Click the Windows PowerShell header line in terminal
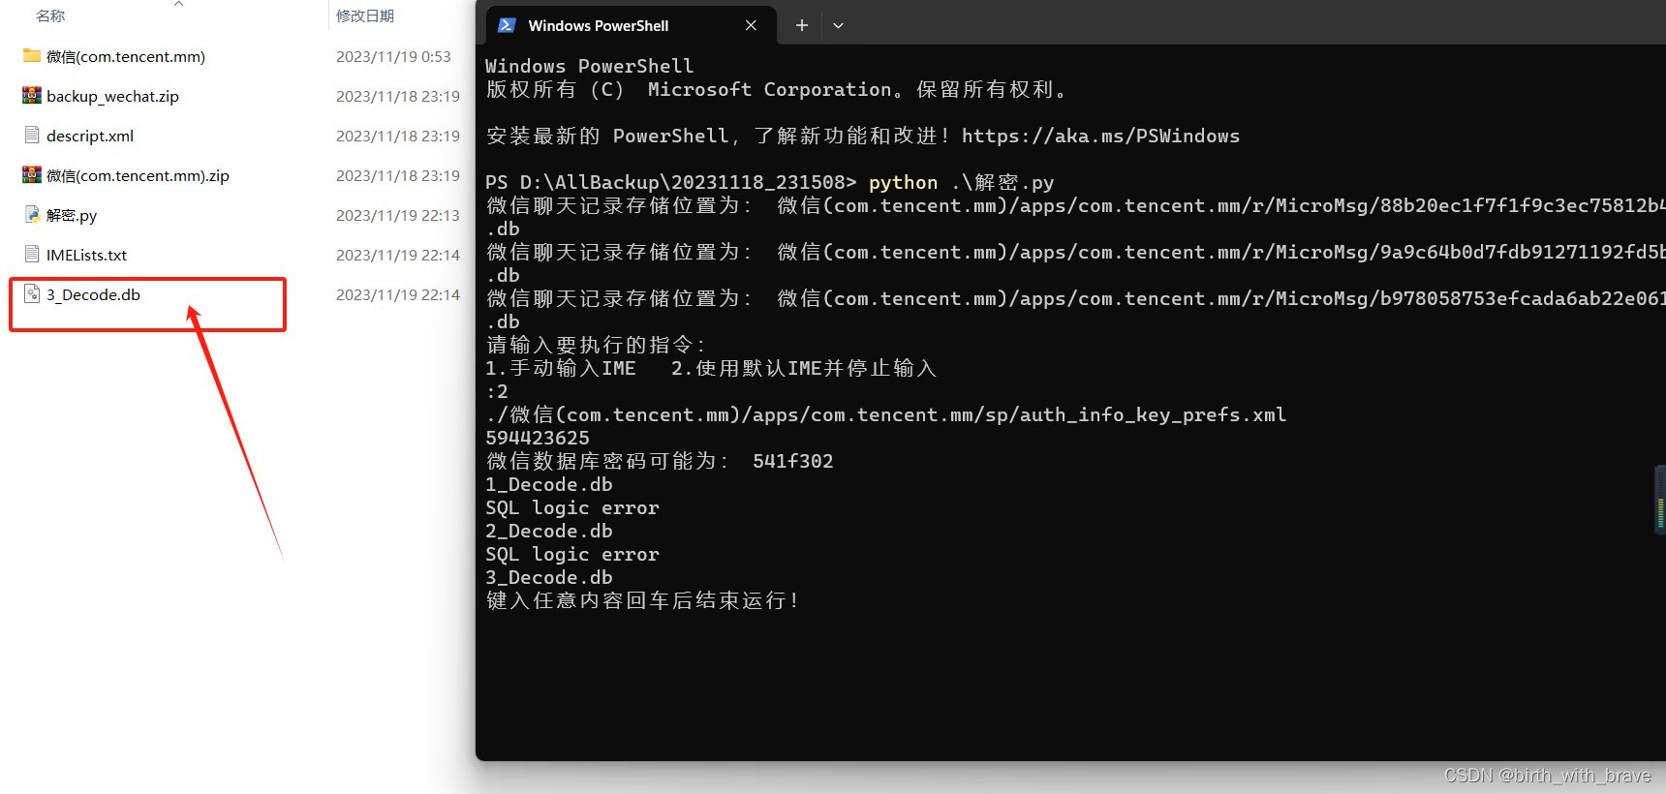Viewport: 1666px width, 794px height. pos(590,66)
